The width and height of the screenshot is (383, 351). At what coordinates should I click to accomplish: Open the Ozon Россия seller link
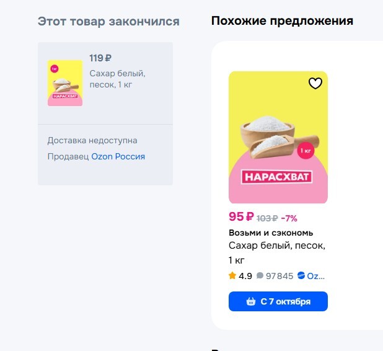[118, 156]
